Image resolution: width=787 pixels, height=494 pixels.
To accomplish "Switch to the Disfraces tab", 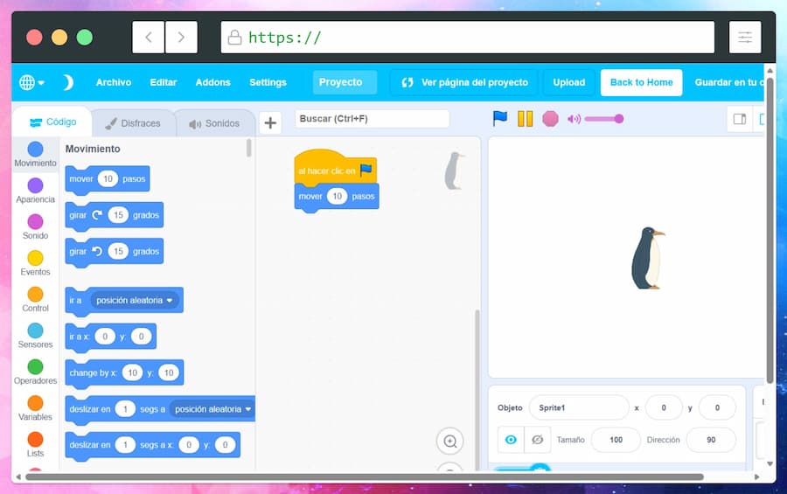I will [x=133, y=123].
